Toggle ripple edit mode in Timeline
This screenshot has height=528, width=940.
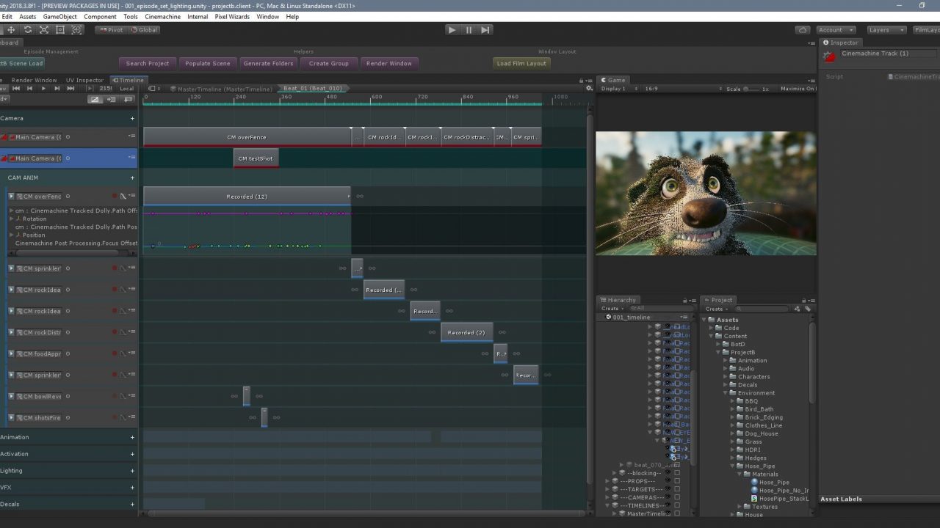coord(111,99)
